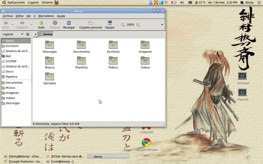Viewport: 263px width, 164px height.
Task: Select the Escritorio folder icon
Action: [113, 45]
